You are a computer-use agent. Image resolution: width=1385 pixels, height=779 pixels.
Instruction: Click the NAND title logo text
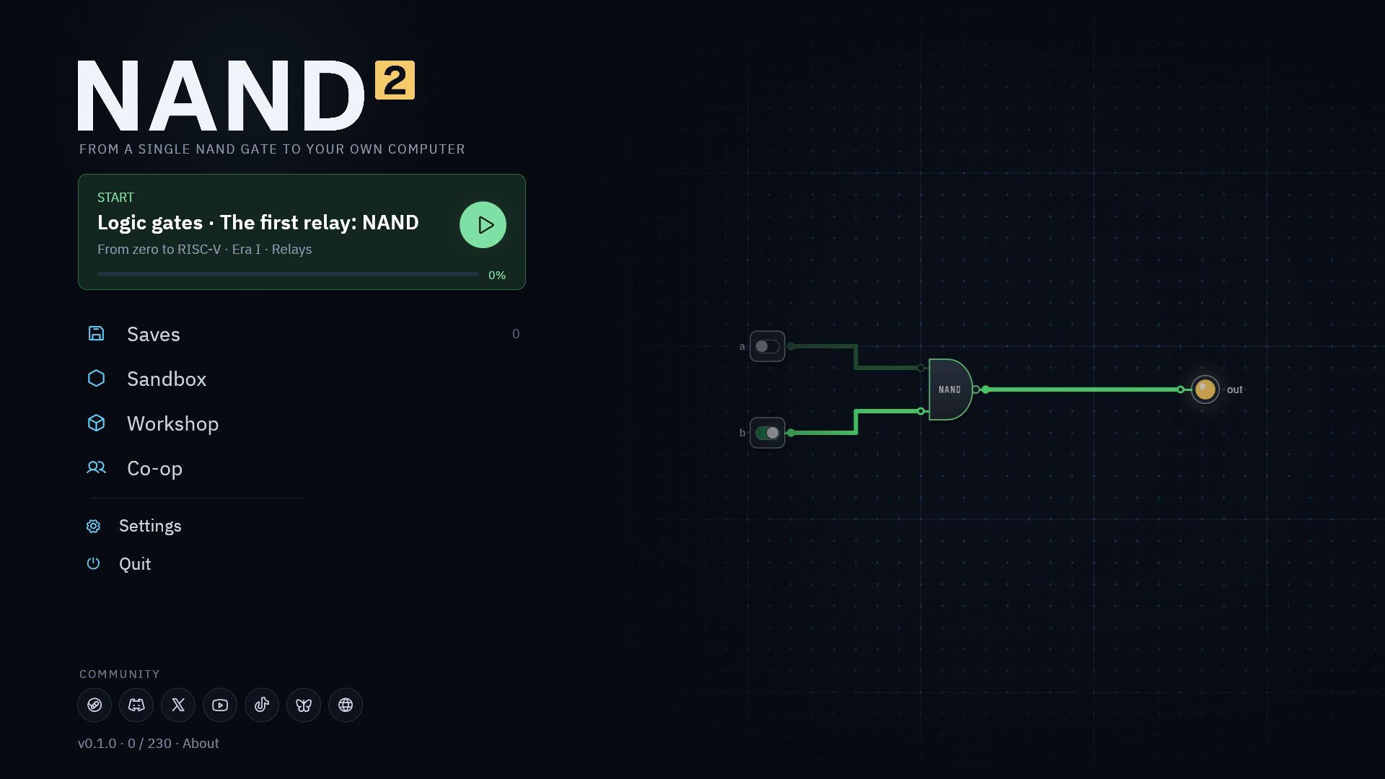click(222, 95)
